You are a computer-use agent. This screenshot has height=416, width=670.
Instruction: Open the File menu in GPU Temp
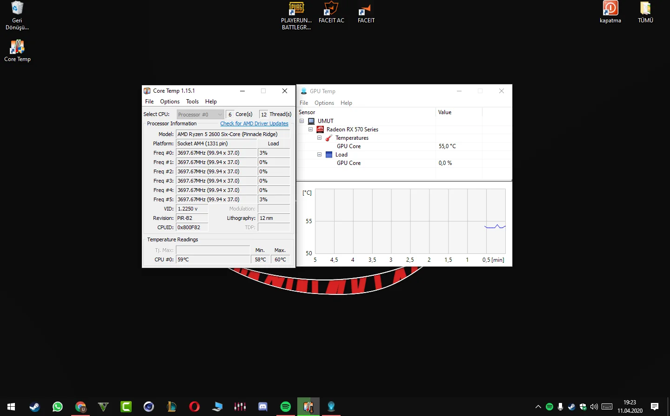point(304,103)
